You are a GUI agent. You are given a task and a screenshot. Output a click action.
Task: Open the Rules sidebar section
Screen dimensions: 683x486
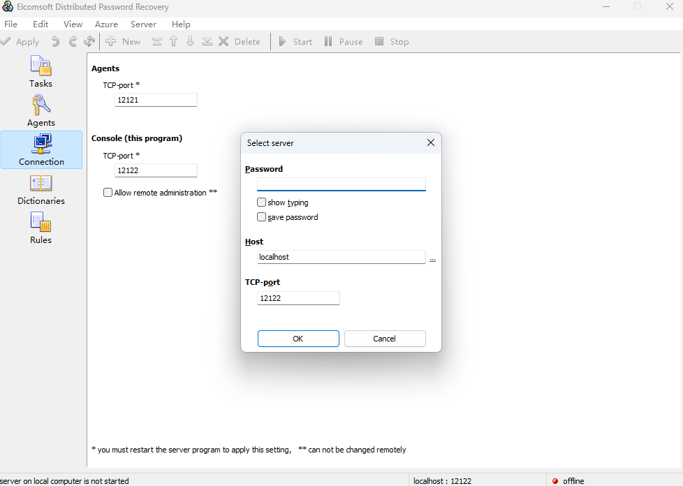click(x=41, y=228)
